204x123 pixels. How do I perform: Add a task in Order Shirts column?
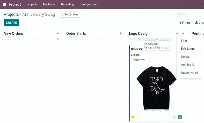(120, 33)
